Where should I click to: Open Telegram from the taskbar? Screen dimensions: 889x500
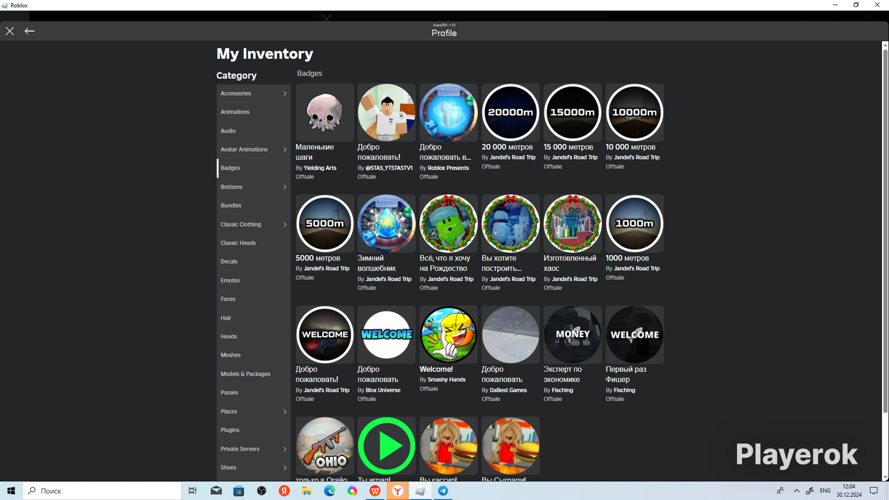pyautogui.click(x=443, y=491)
